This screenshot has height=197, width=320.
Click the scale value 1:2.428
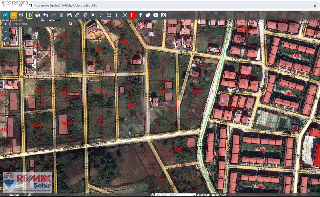coord(14,195)
